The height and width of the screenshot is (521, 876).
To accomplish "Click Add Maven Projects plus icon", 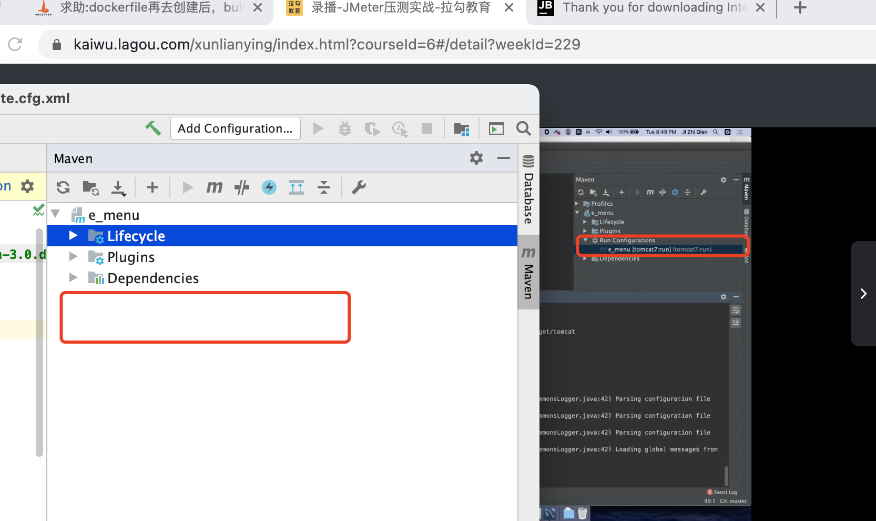I will click(x=152, y=187).
